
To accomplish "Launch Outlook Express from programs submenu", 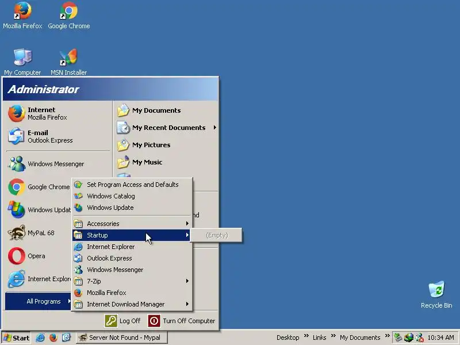I will [x=132, y=258].
